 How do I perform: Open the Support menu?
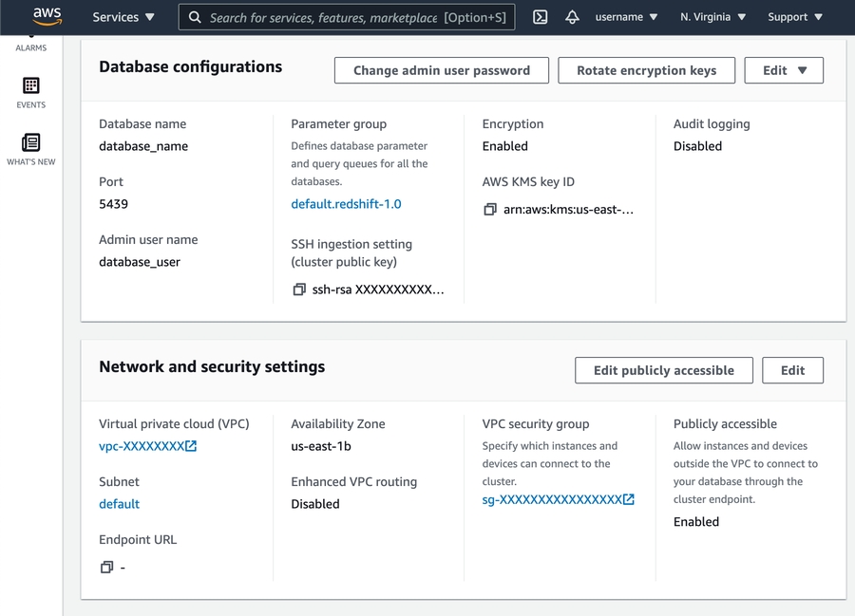pos(794,17)
